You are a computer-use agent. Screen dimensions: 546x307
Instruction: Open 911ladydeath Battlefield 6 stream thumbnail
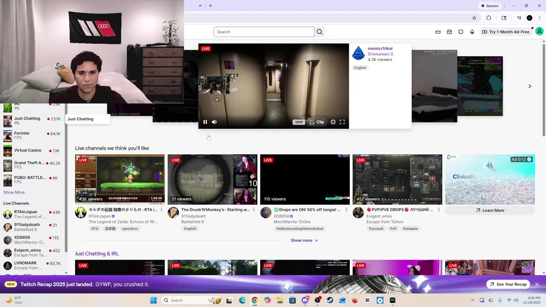point(212,180)
